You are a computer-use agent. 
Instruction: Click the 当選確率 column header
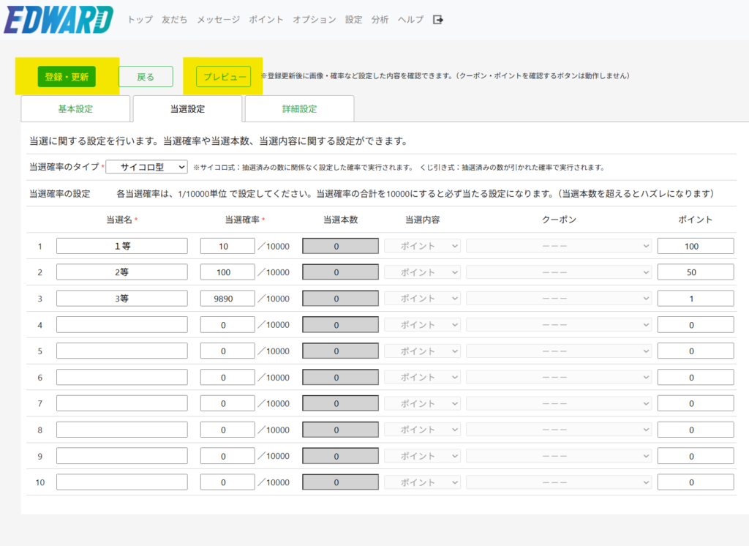click(242, 220)
